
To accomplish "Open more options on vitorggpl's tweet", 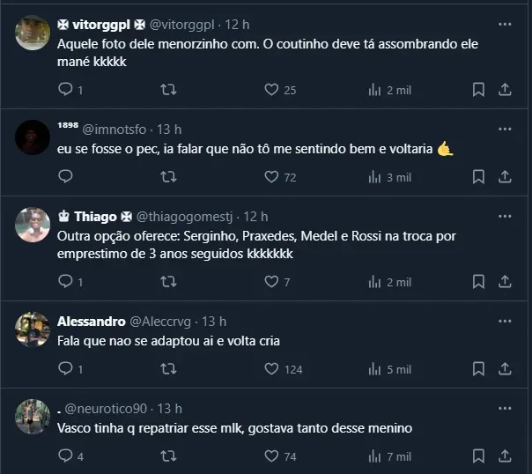I will (505, 25).
